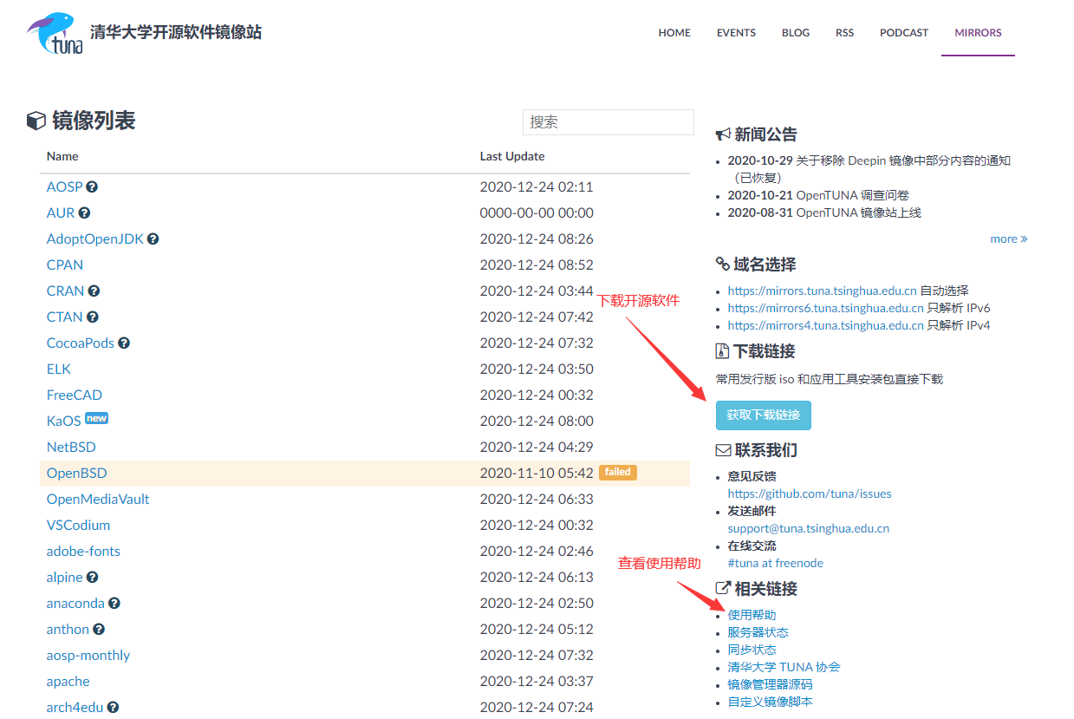Open the PODCAST menu item
The width and height of the screenshot is (1074, 719).
click(904, 33)
